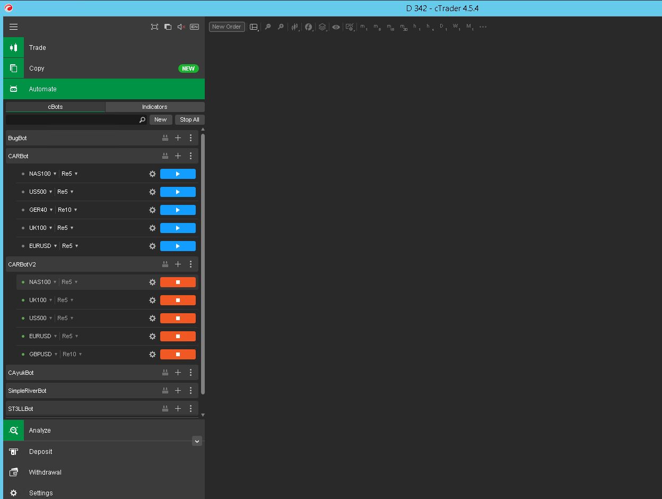Viewport: 662px width, 499px height.
Task: Open settings gear for CARBot UK100
Action: click(x=152, y=228)
